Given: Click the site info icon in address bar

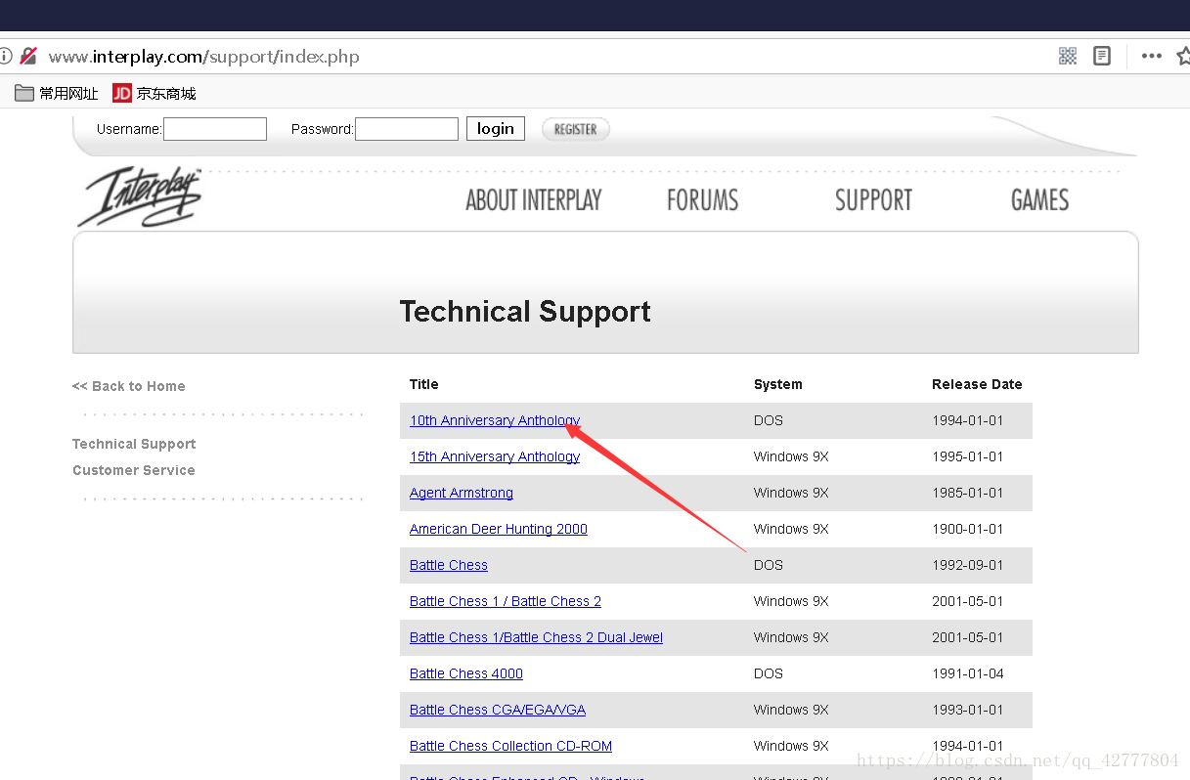Looking at the screenshot, I should (x=5, y=56).
